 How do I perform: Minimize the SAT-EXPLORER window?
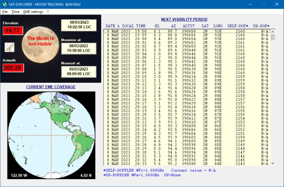pyautogui.click(x=250, y=4)
